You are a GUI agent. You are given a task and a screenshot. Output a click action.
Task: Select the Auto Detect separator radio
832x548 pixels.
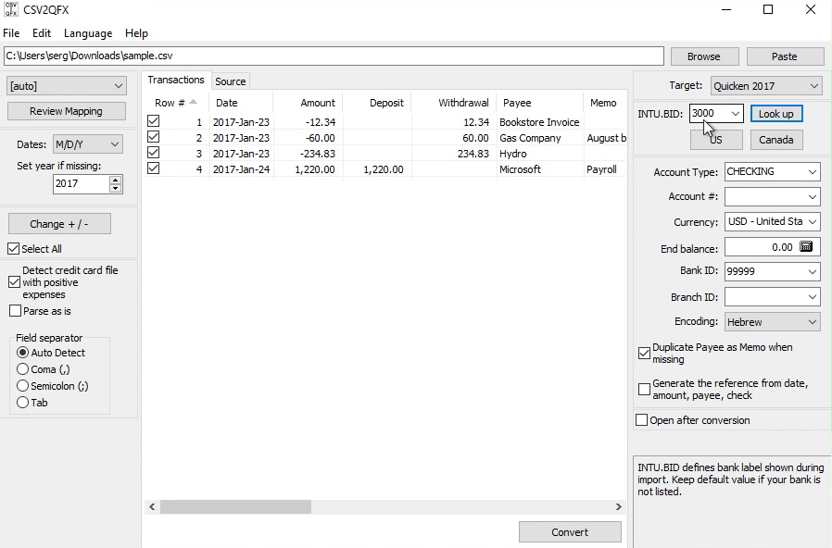22,353
